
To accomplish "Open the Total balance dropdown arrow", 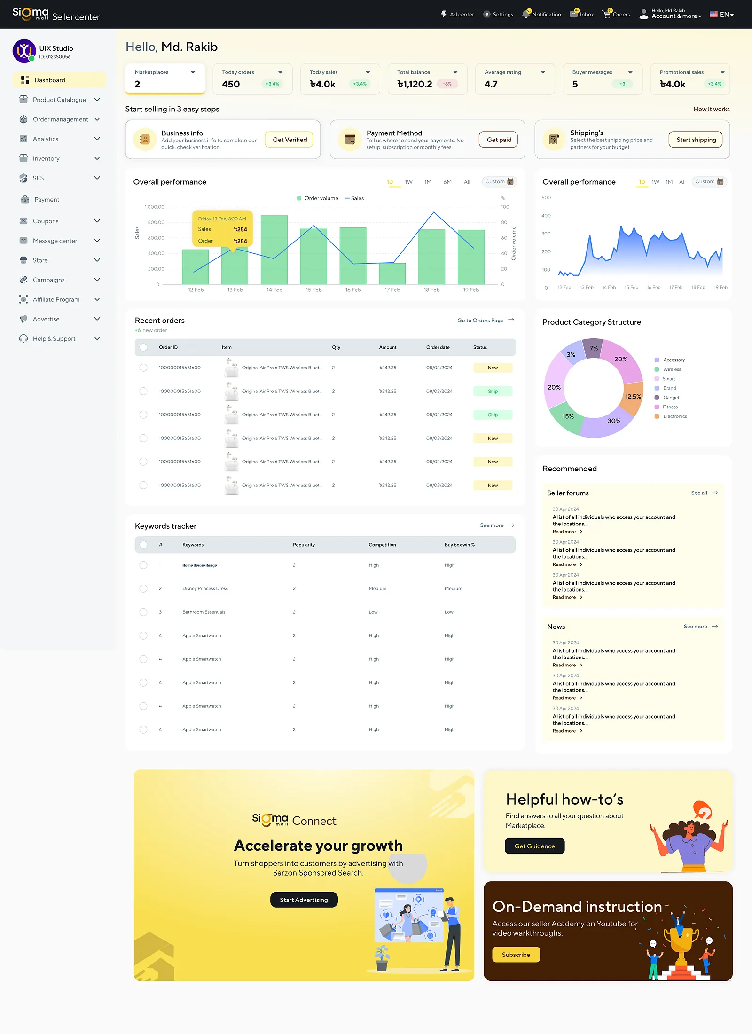I will tap(455, 72).
